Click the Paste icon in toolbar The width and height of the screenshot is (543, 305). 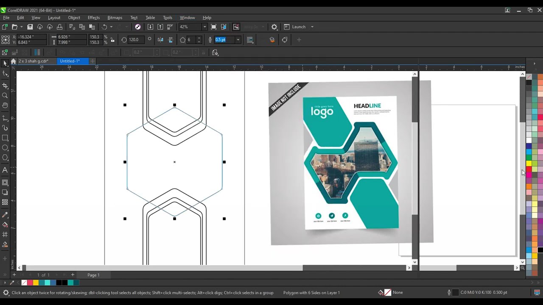click(x=92, y=27)
